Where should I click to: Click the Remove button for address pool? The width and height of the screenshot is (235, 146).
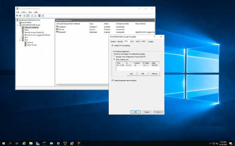(x=154, y=74)
